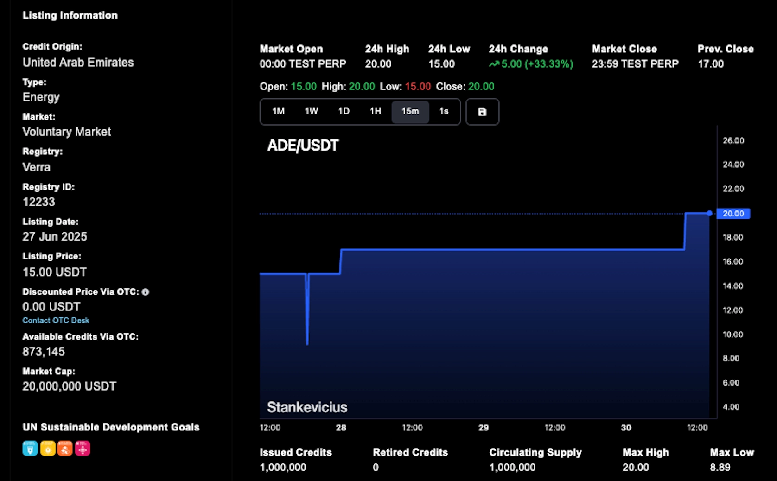Click the Type value Energy
Viewport: 777px width, 481px height.
click(41, 97)
